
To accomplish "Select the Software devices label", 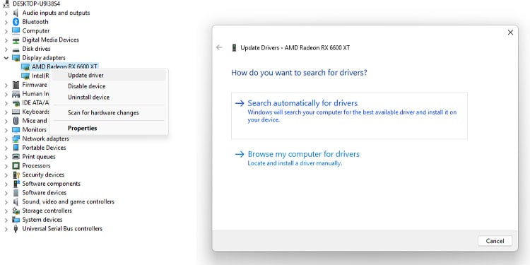I will click(x=45, y=193).
